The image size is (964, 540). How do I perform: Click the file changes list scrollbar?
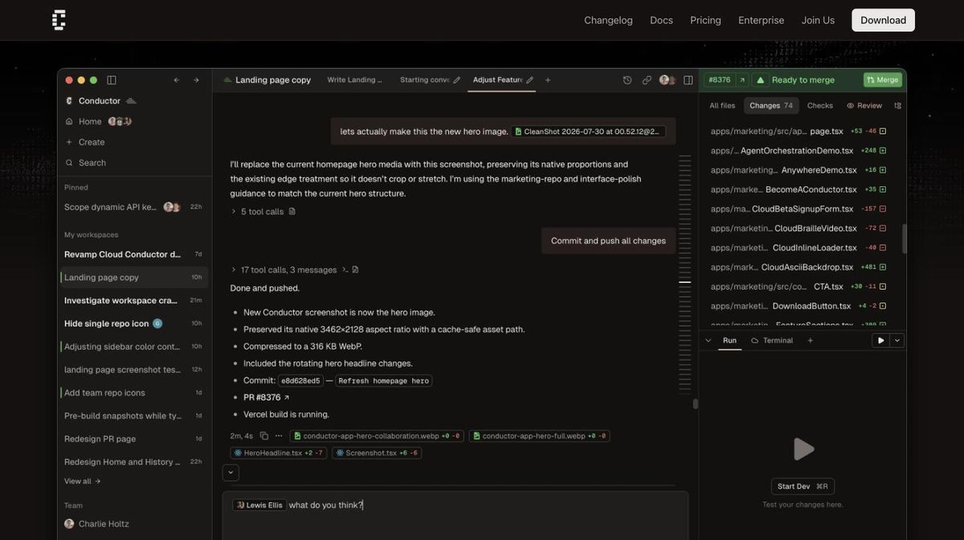click(x=904, y=238)
